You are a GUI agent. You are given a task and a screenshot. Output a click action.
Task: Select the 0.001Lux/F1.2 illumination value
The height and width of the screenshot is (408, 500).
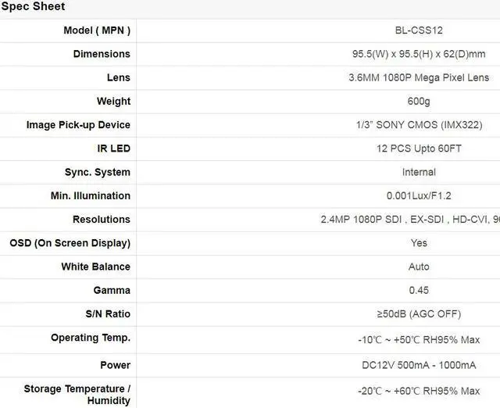coord(419,195)
